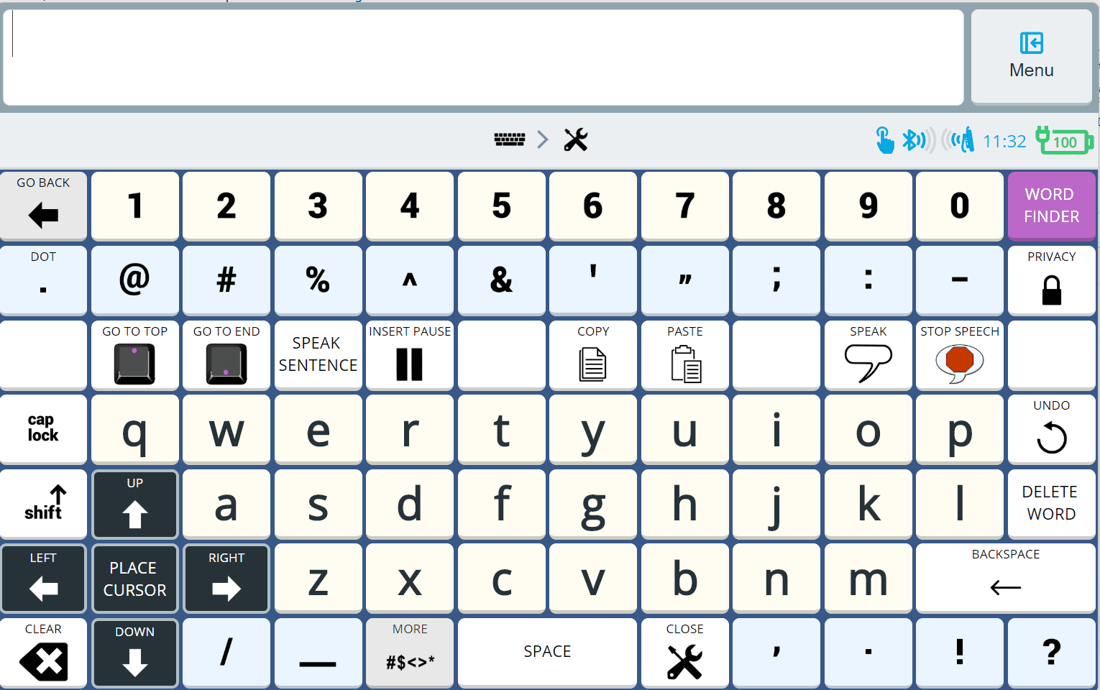Remove last word with DELETE WORD
Viewport: 1100px width, 690px height.
[1051, 504]
